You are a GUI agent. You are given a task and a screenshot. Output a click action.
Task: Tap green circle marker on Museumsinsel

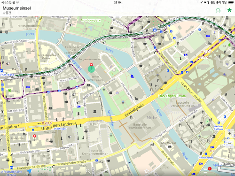tap(91, 69)
